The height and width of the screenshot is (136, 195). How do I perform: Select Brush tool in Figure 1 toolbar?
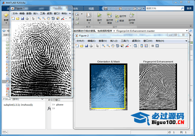pos(62,18)
